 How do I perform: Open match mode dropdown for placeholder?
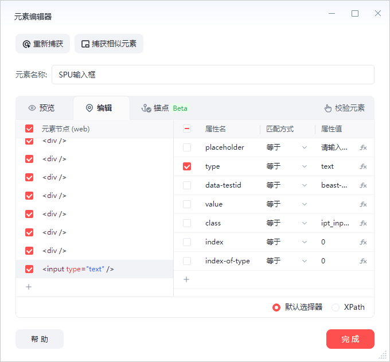point(287,147)
